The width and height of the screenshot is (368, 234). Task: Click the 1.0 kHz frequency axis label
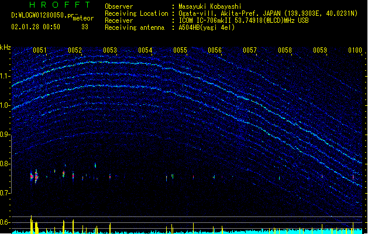(x=5, y=105)
